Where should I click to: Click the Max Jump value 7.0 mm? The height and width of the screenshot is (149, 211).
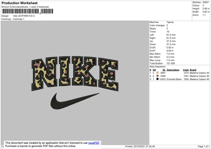pos(170,60)
